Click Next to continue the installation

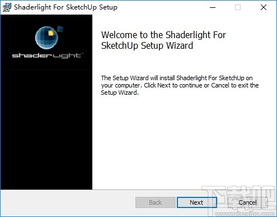point(197,202)
